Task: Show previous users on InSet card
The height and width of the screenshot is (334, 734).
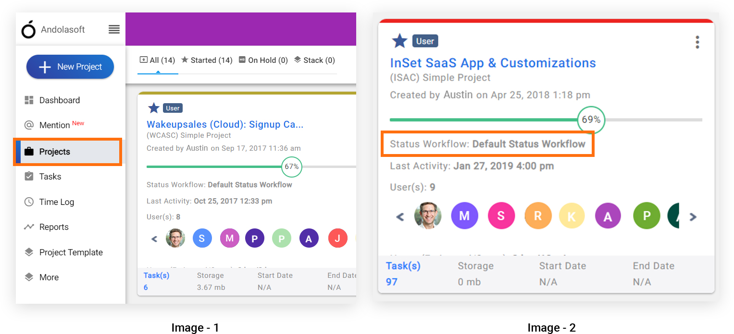Action: pos(400,217)
